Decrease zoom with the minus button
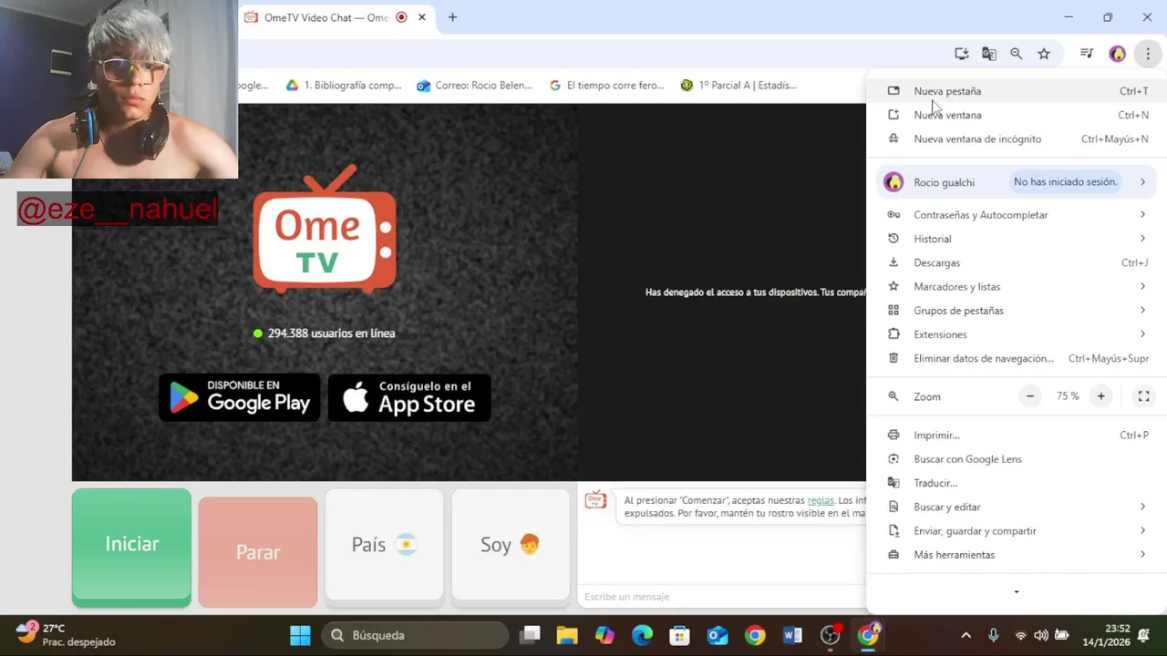Image resolution: width=1167 pixels, height=656 pixels. pos(1030,396)
